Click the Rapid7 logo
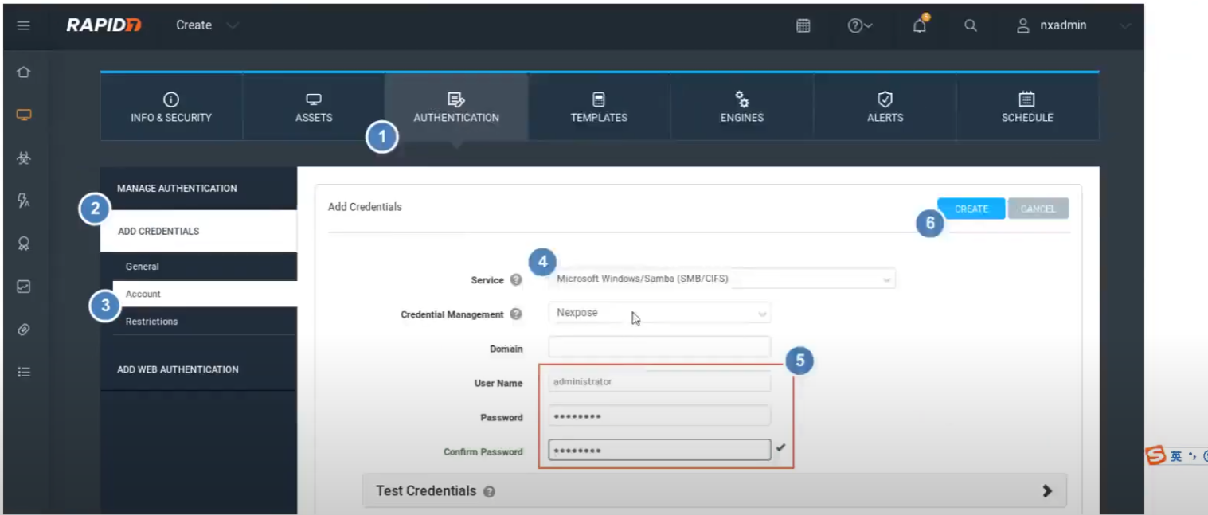The height and width of the screenshot is (515, 1208). [104, 25]
